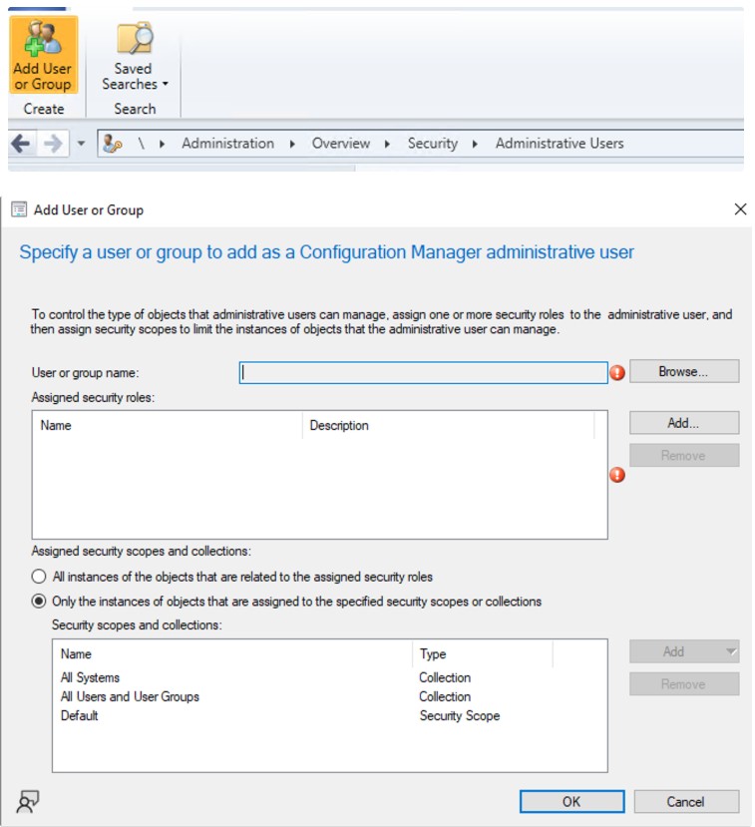Select Only the instances of objects radio option
The width and height of the screenshot is (755, 827).
(x=39, y=602)
